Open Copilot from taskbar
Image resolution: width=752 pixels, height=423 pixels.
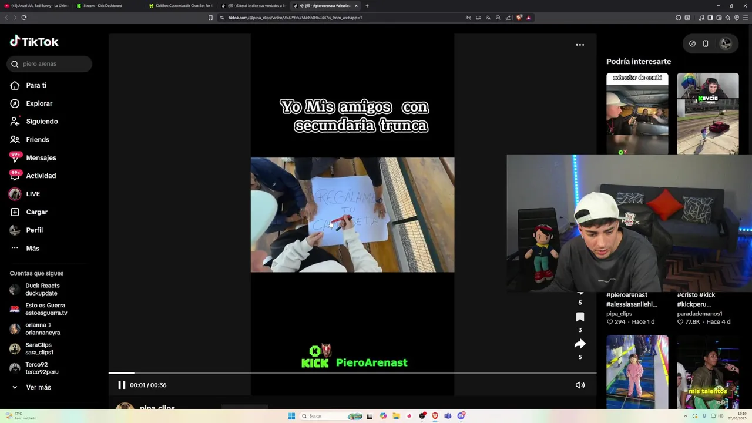tap(383, 416)
